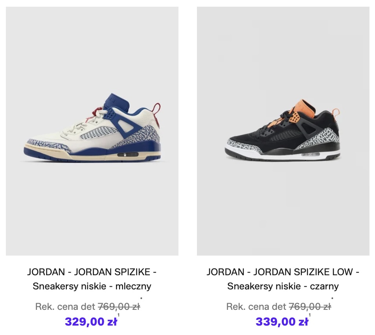375x335 pixels.
Task: Click the 329,00 zł sale price
Action: click(91, 322)
